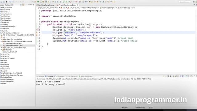
Task: Switch to HashMapSample.java editor tab
Action: (x=46, y=5)
